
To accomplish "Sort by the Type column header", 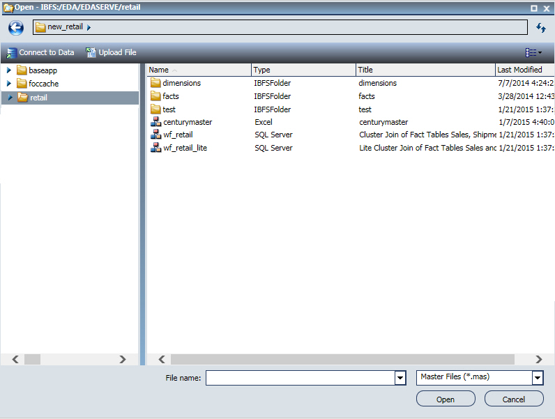I will [303, 70].
